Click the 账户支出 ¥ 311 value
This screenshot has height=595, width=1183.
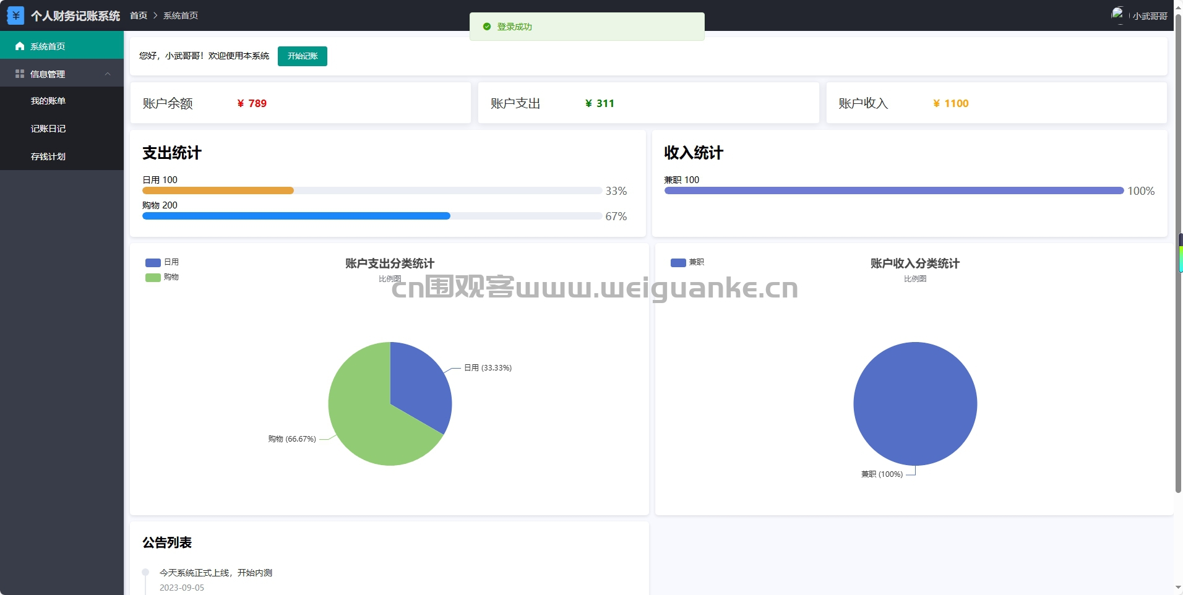[600, 103]
